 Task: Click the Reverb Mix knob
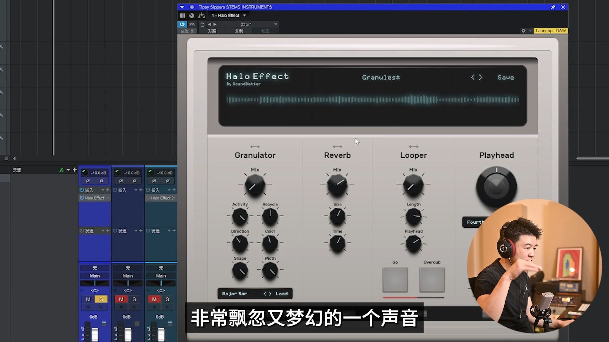pos(337,185)
